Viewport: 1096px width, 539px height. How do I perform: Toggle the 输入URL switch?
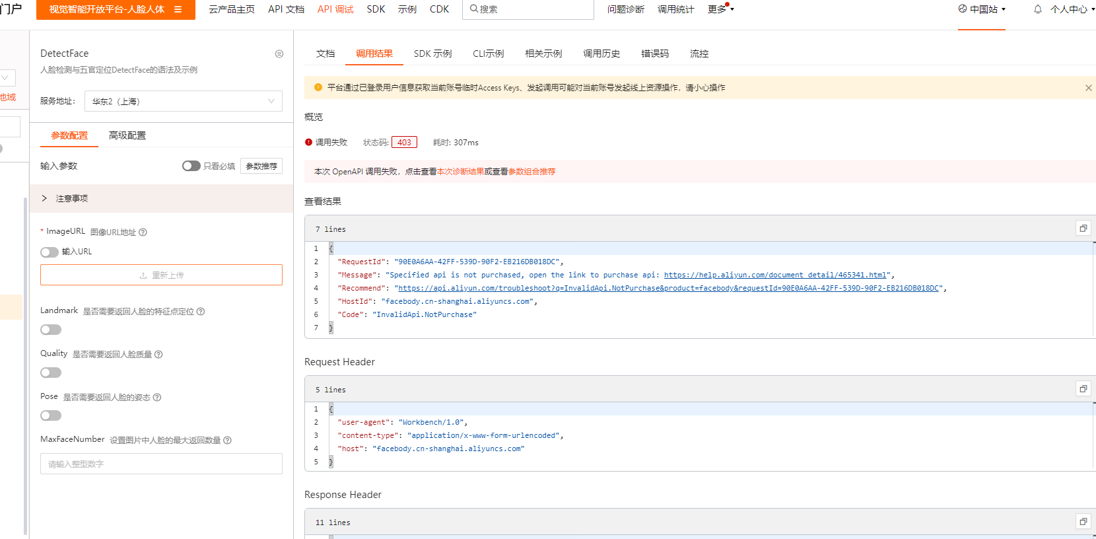tap(50, 252)
